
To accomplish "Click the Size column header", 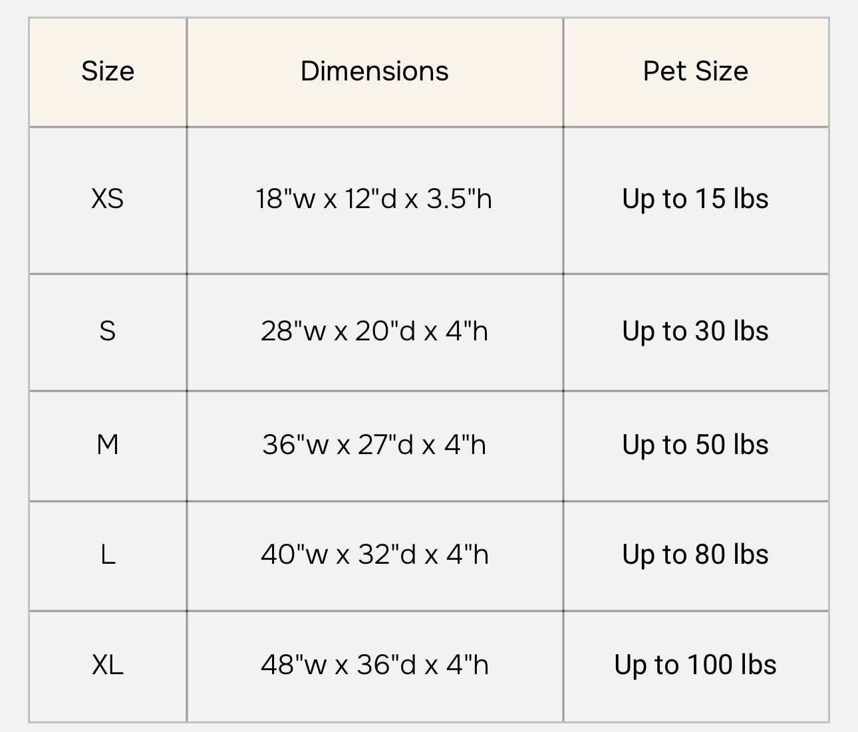I will [108, 71].
